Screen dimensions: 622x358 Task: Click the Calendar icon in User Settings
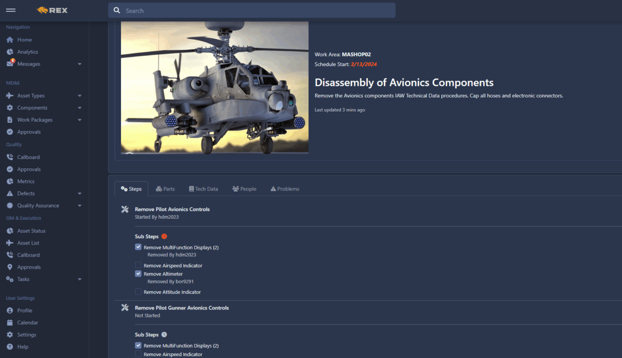pyautogui.click(x=10, y=323)
